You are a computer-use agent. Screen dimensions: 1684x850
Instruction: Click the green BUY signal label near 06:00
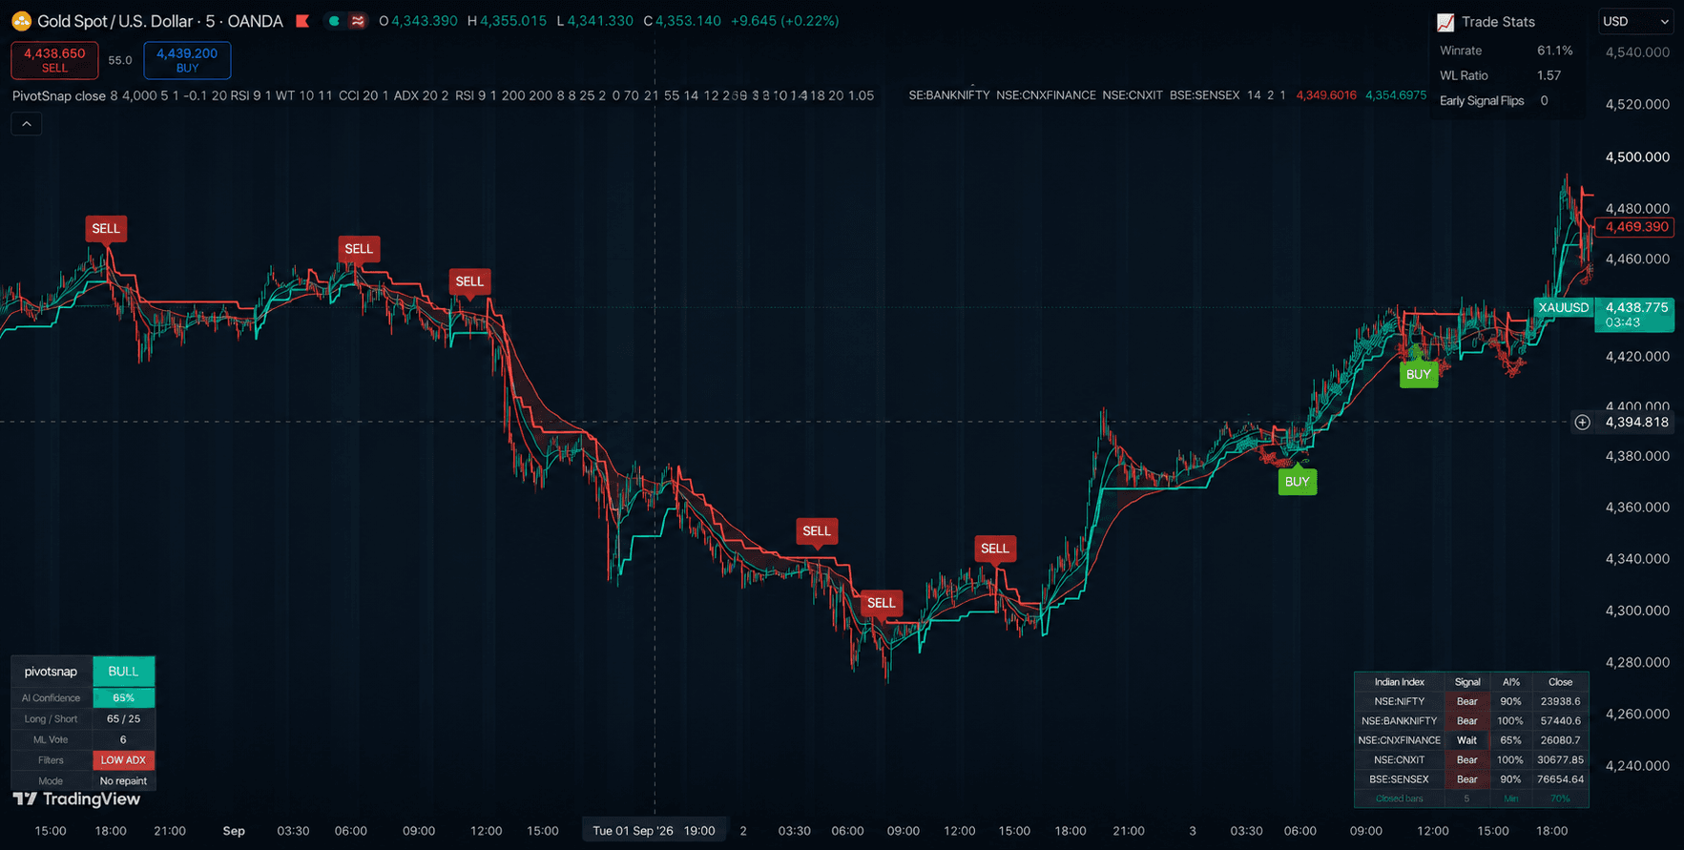click(x=1297, y=482)
